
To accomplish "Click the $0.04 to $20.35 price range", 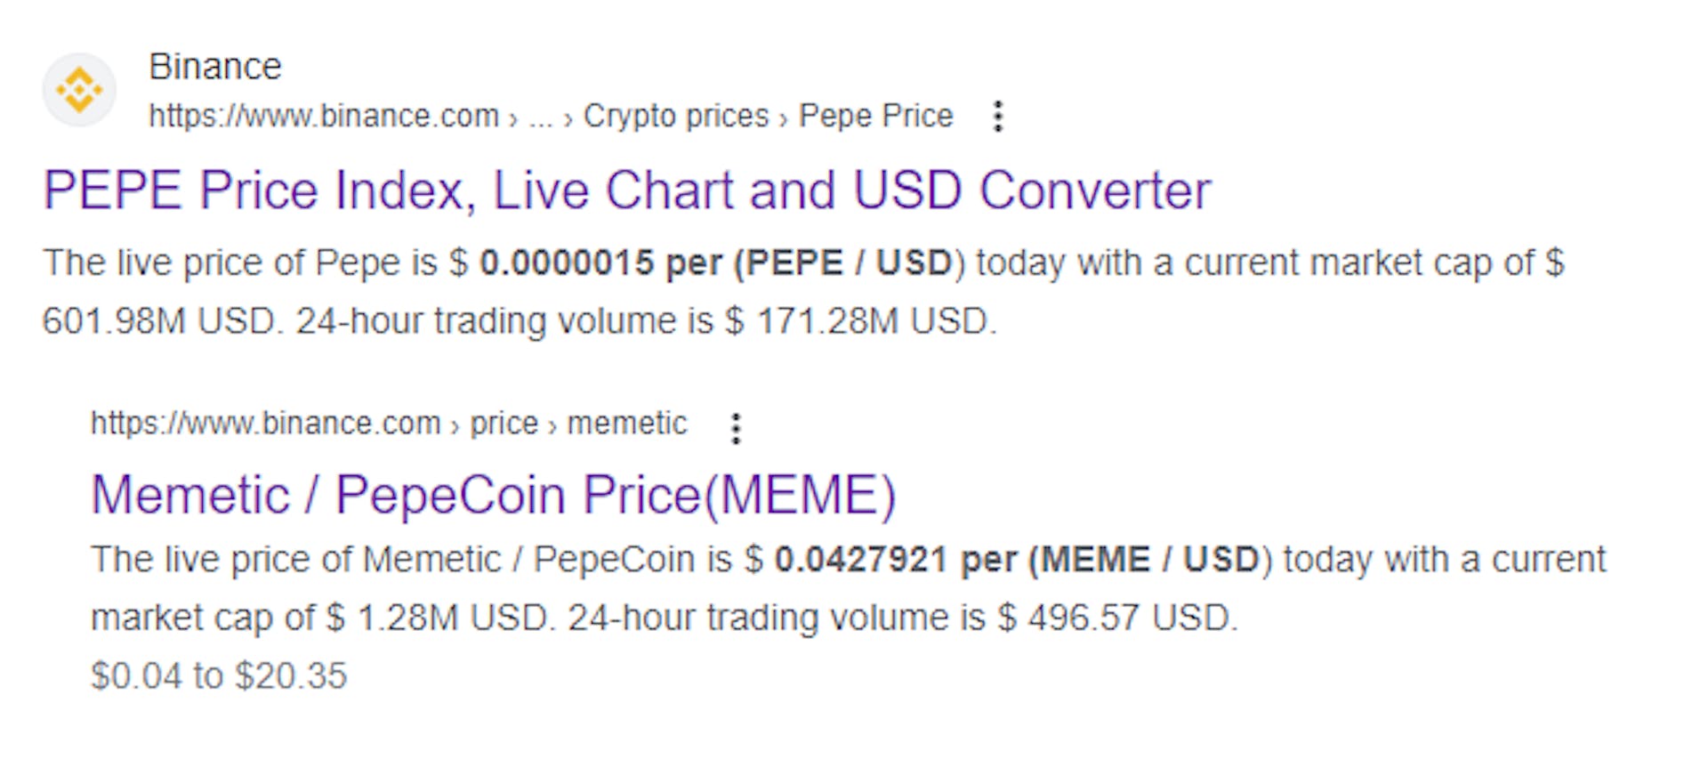I will pos(219,676).
